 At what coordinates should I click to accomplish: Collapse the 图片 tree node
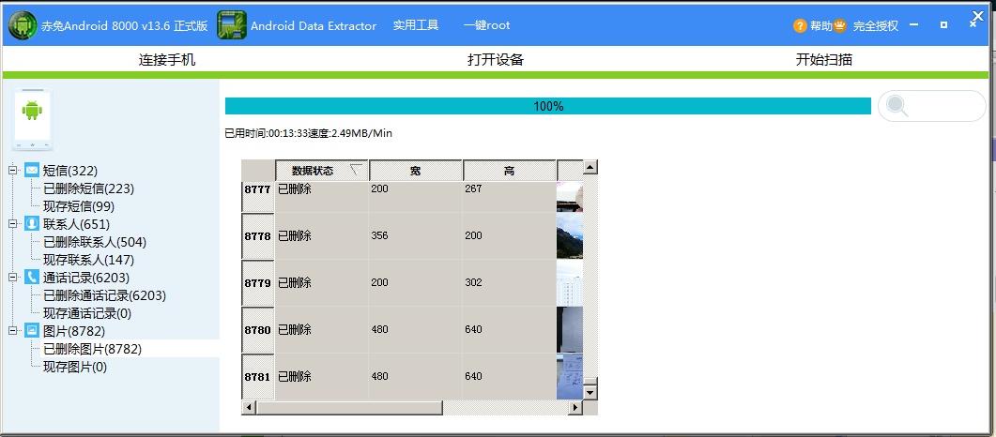12,330
